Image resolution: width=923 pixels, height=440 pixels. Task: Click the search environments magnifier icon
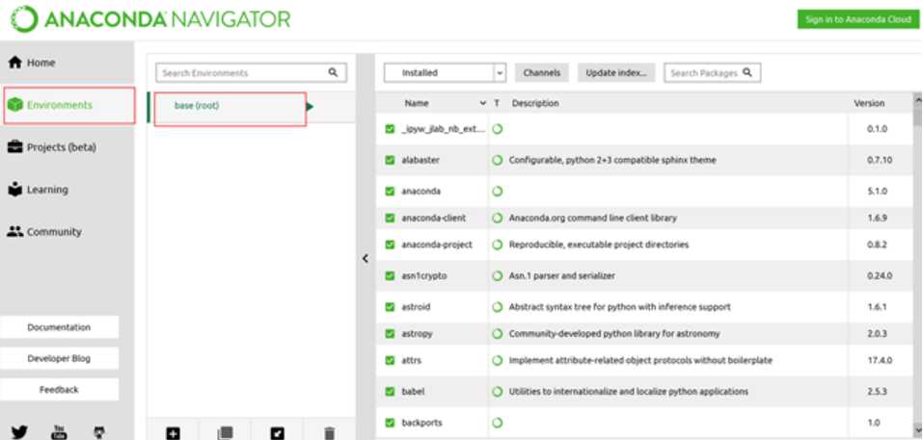pyautogui.click(x=333, y=72)
